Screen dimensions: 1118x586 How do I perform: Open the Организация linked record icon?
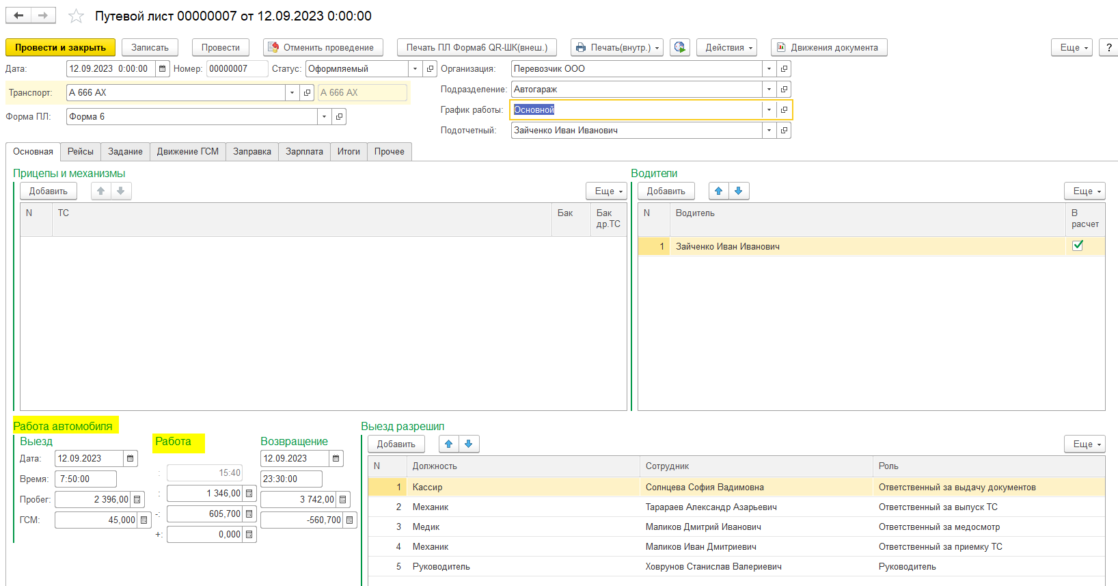pos(784,68)
